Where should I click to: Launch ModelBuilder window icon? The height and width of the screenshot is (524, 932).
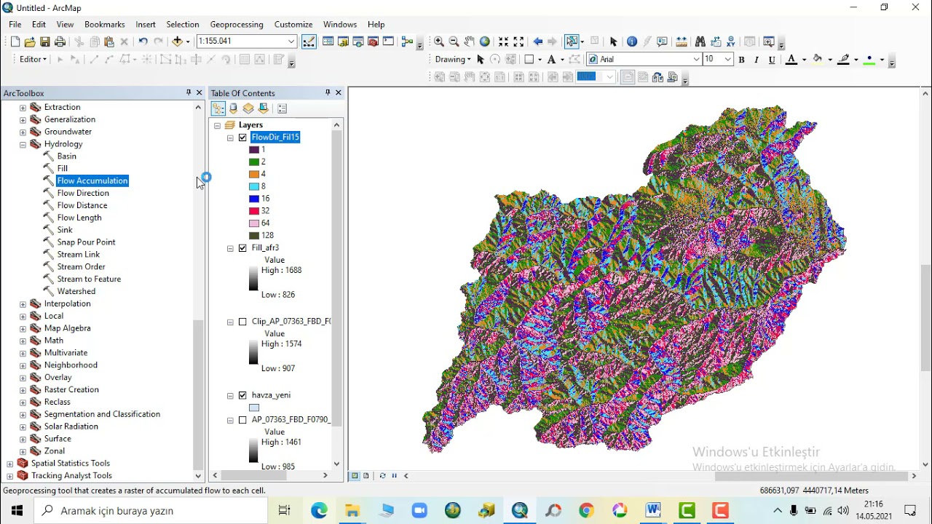click(407, 42)
